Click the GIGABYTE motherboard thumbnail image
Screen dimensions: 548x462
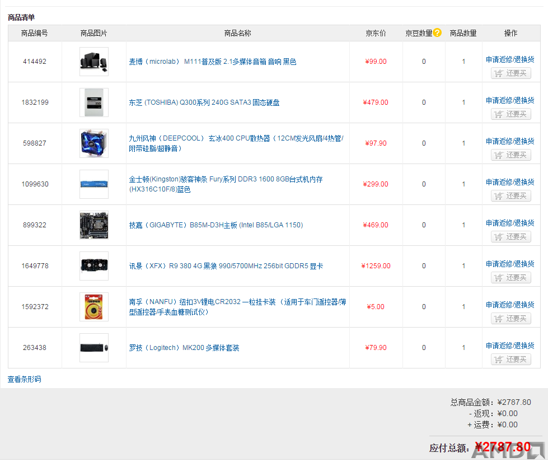click(94, 225)
